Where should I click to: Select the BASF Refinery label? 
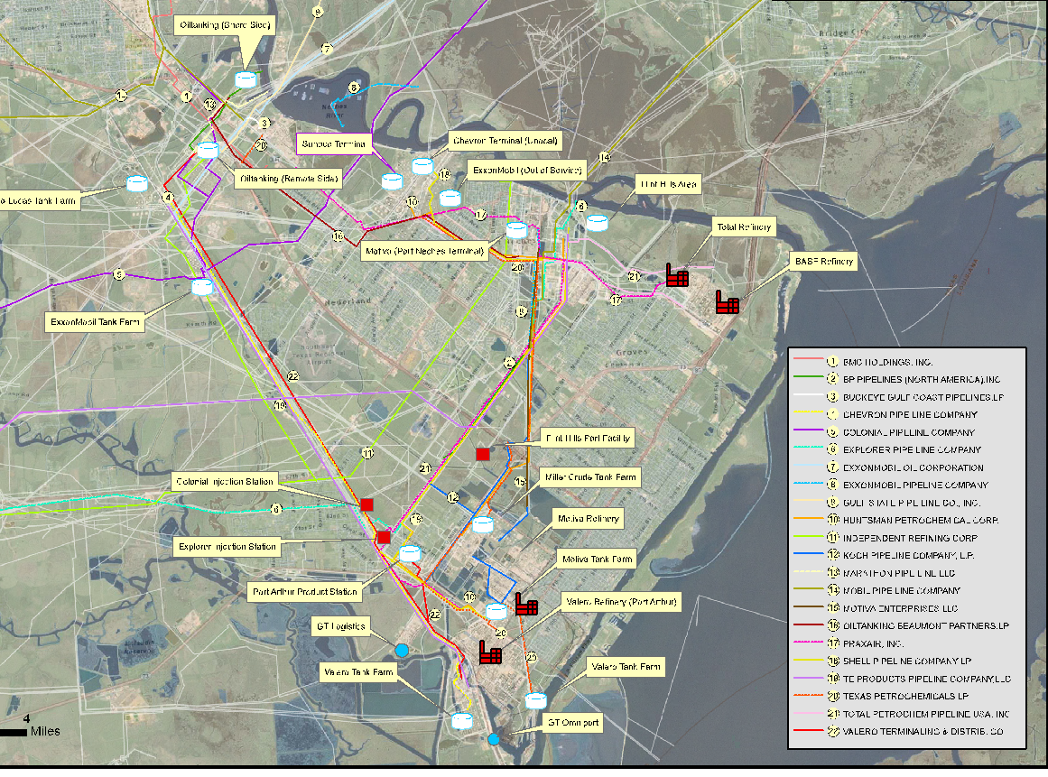pos(824,261)
